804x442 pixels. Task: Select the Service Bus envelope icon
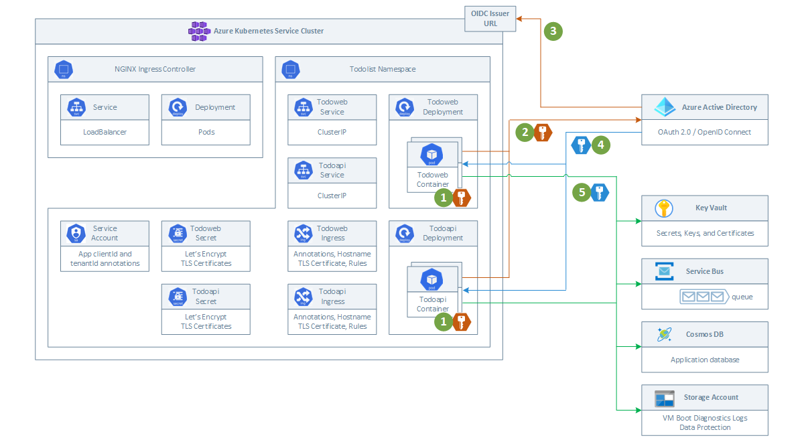[x=664, y=271]
